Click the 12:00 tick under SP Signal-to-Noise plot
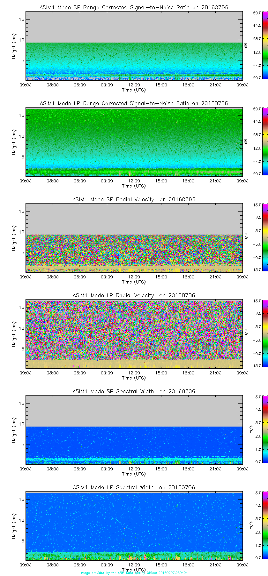 (134, 85)
